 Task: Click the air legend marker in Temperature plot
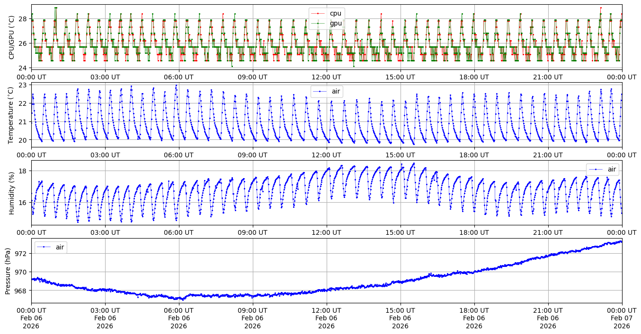[x=320, y=91]
